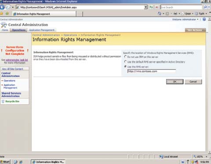Open the Tools menu in command bar
The width and height of the screenshot is (211, 164).
[x=201, y=14]
